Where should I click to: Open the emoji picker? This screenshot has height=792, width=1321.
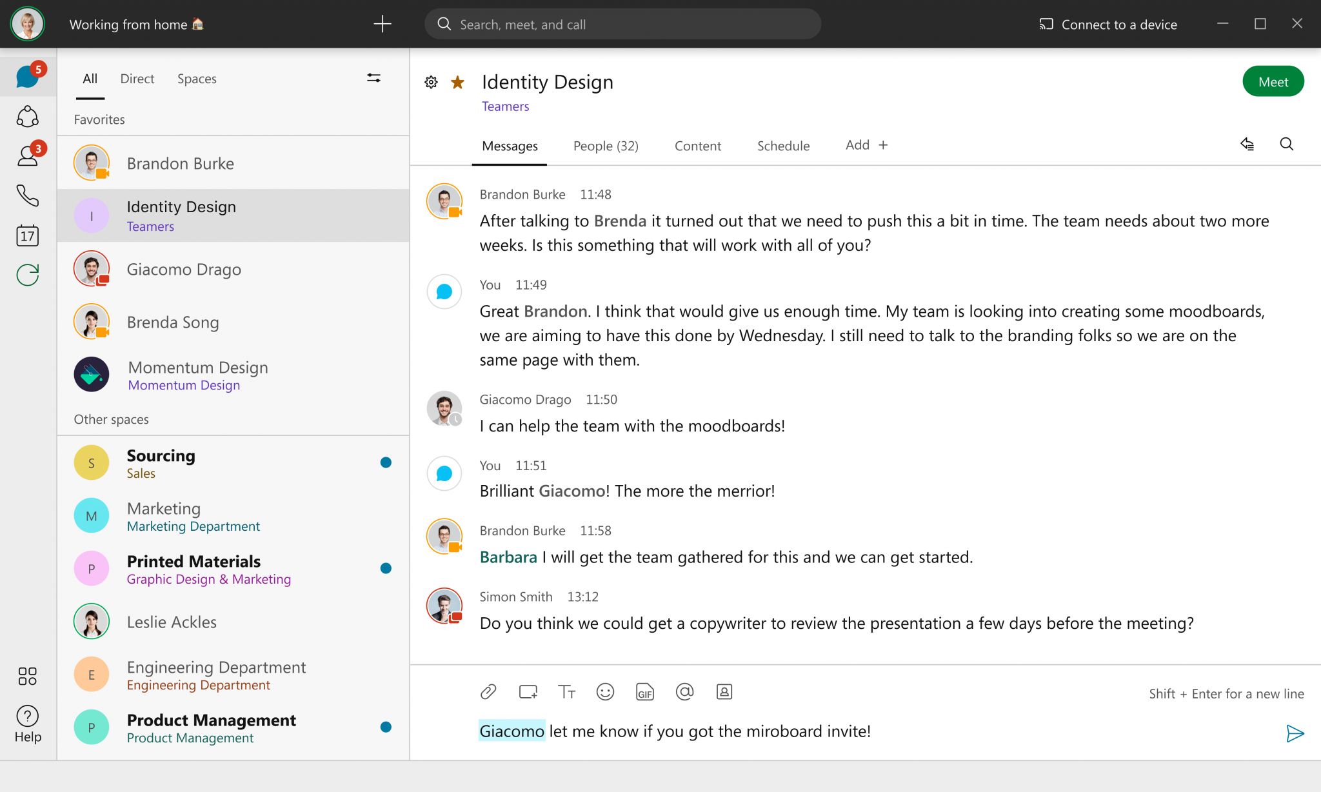[x=605, y=691]
